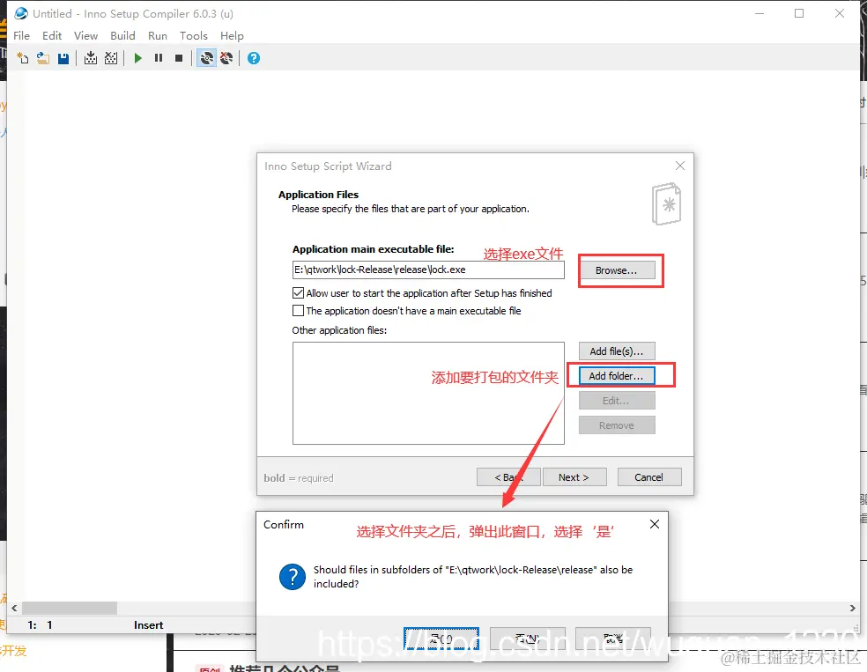Click Back in the Script Wizard

coord(508,477)
